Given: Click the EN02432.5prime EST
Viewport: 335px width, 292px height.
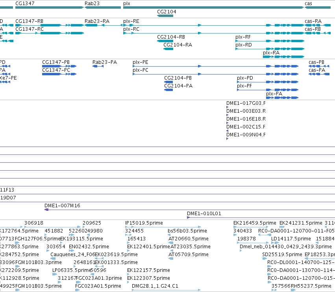Looking at the screenshot, I should 72,251.
